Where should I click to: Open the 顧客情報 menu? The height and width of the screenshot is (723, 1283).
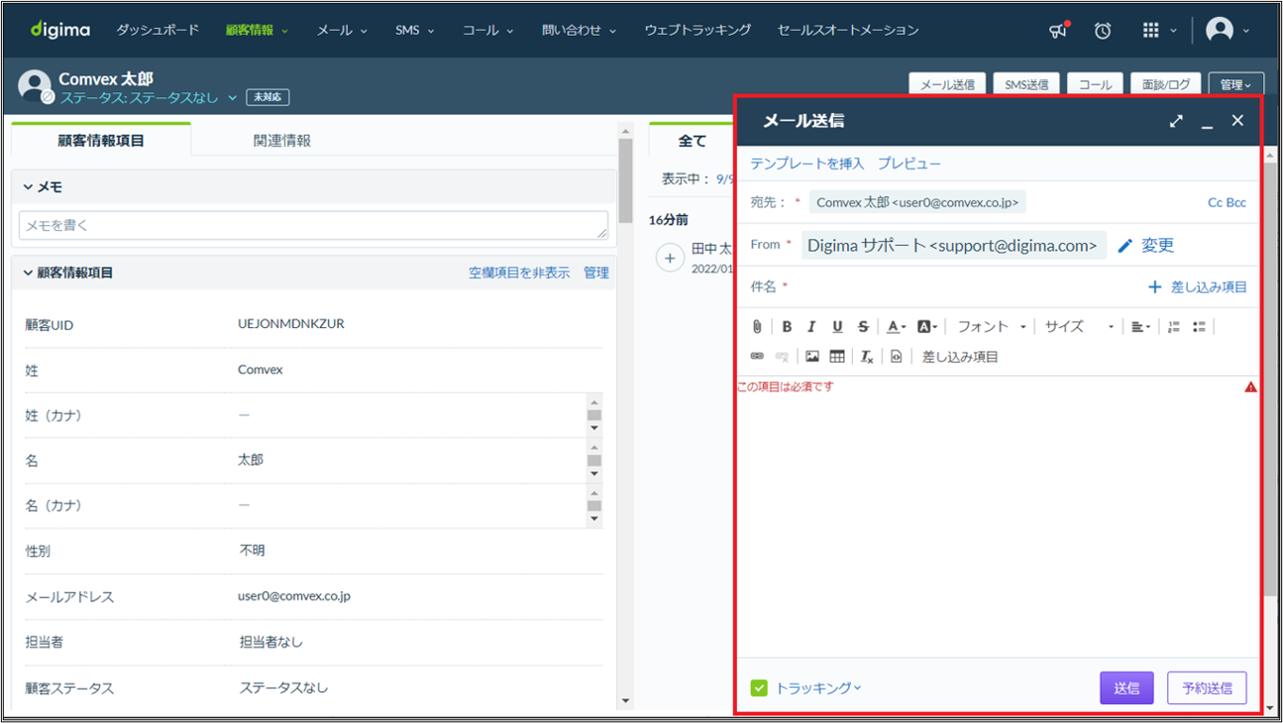point(257,30)
